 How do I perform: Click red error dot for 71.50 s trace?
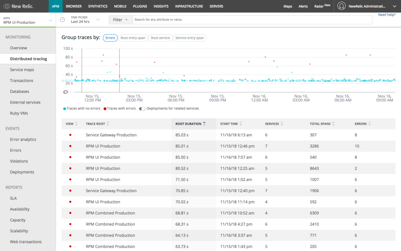tap(70, 179)
